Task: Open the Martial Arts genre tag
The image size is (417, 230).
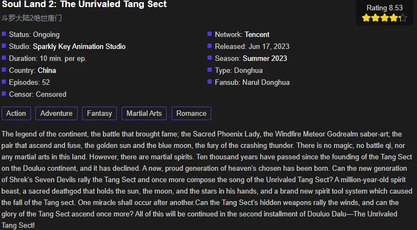Action: pyautogui.click(x=144, y=114)
